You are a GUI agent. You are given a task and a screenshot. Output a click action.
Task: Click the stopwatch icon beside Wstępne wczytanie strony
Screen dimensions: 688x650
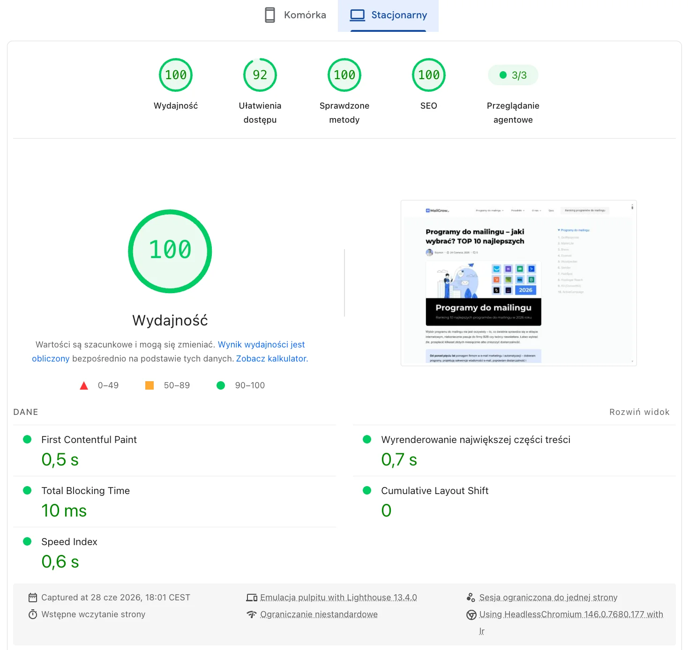point(33,614)
